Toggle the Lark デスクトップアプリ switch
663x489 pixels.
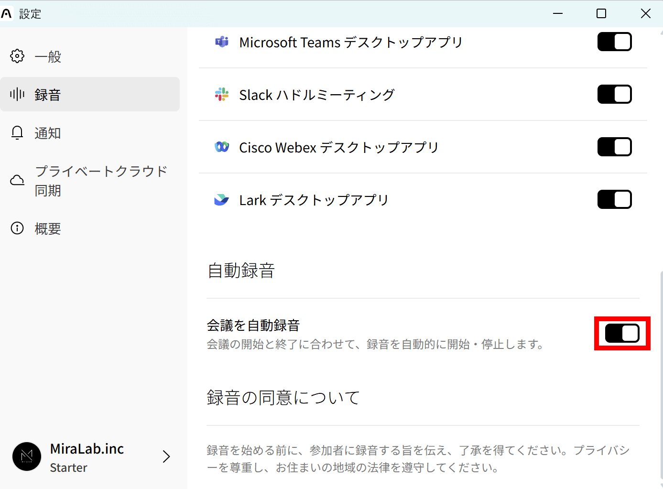[614, 199]
